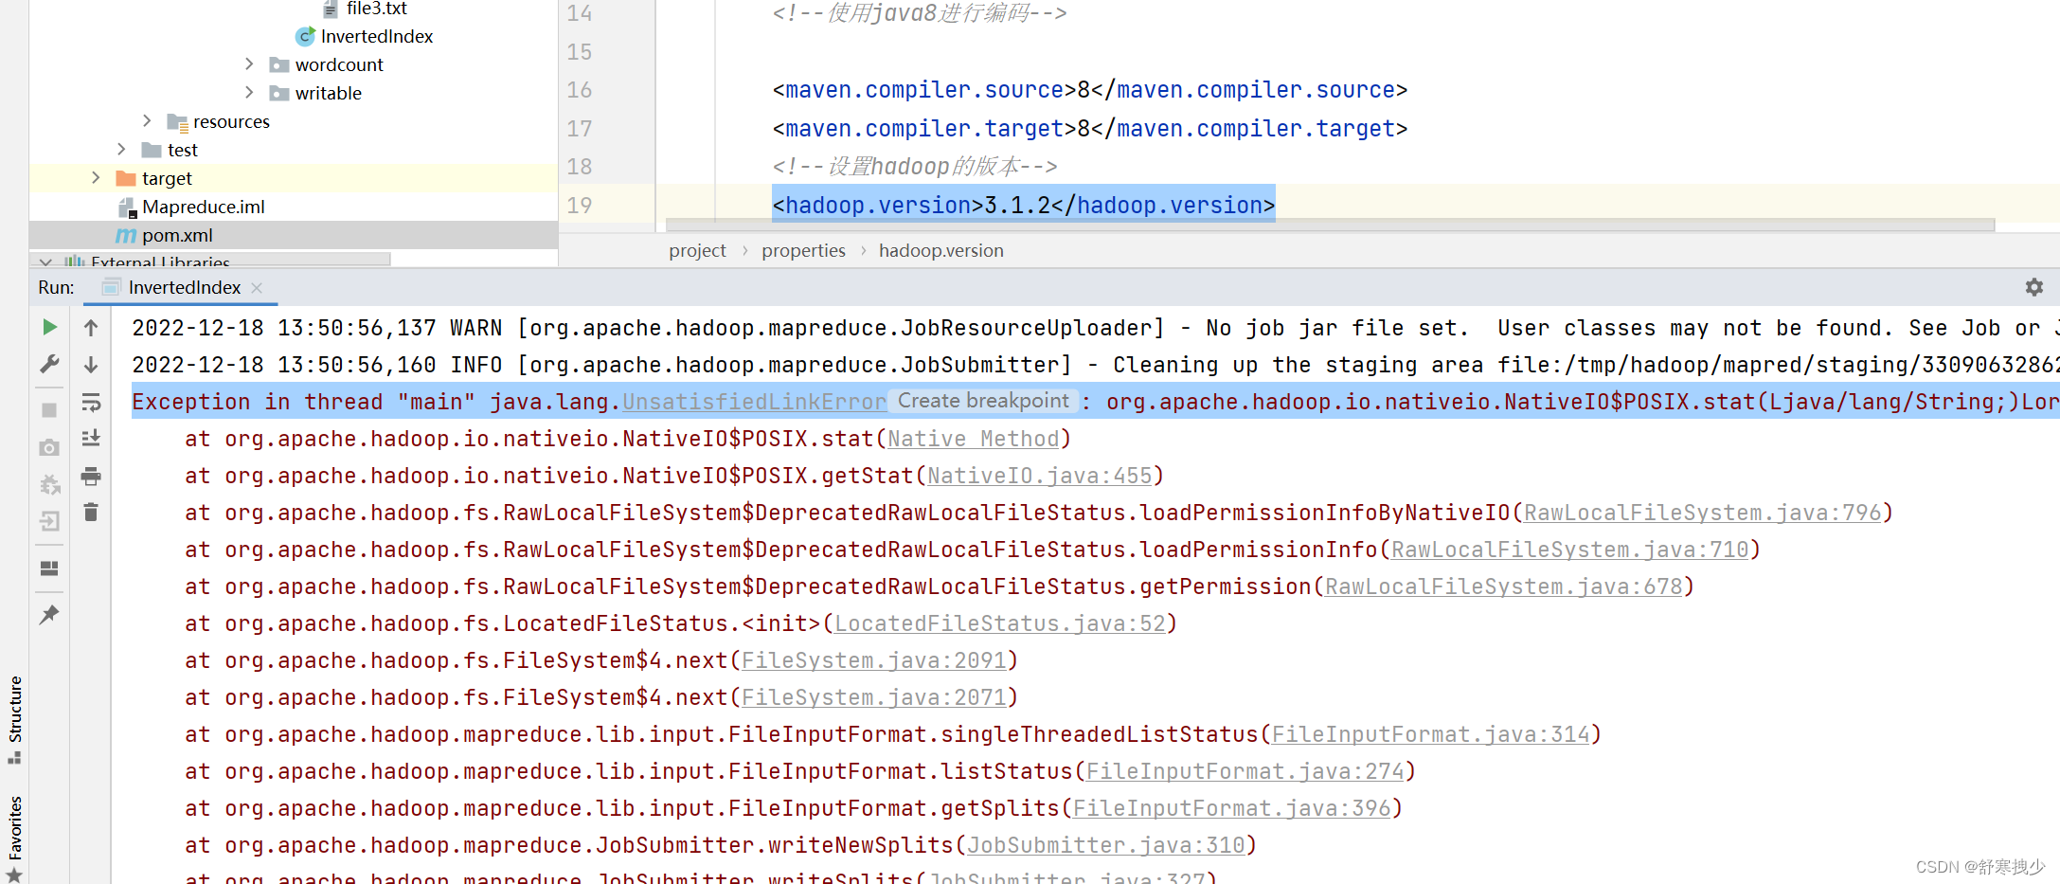Open FileSystem.java:2071 link
Screen dimensions: 2060x884
(873, 697)
